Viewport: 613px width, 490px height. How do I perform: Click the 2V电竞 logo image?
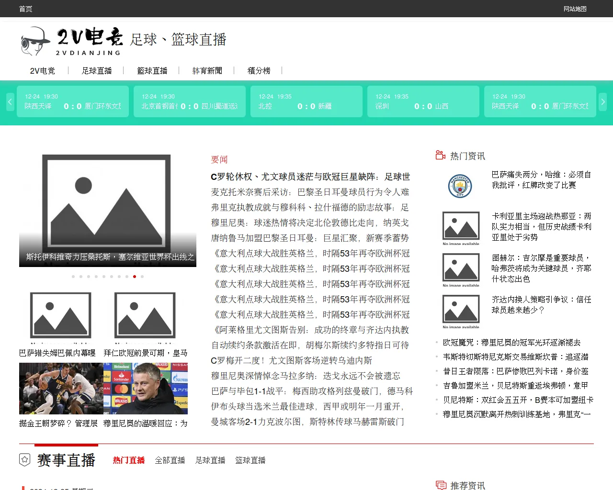click(72, 41)
